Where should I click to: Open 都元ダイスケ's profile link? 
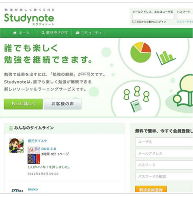37,141
